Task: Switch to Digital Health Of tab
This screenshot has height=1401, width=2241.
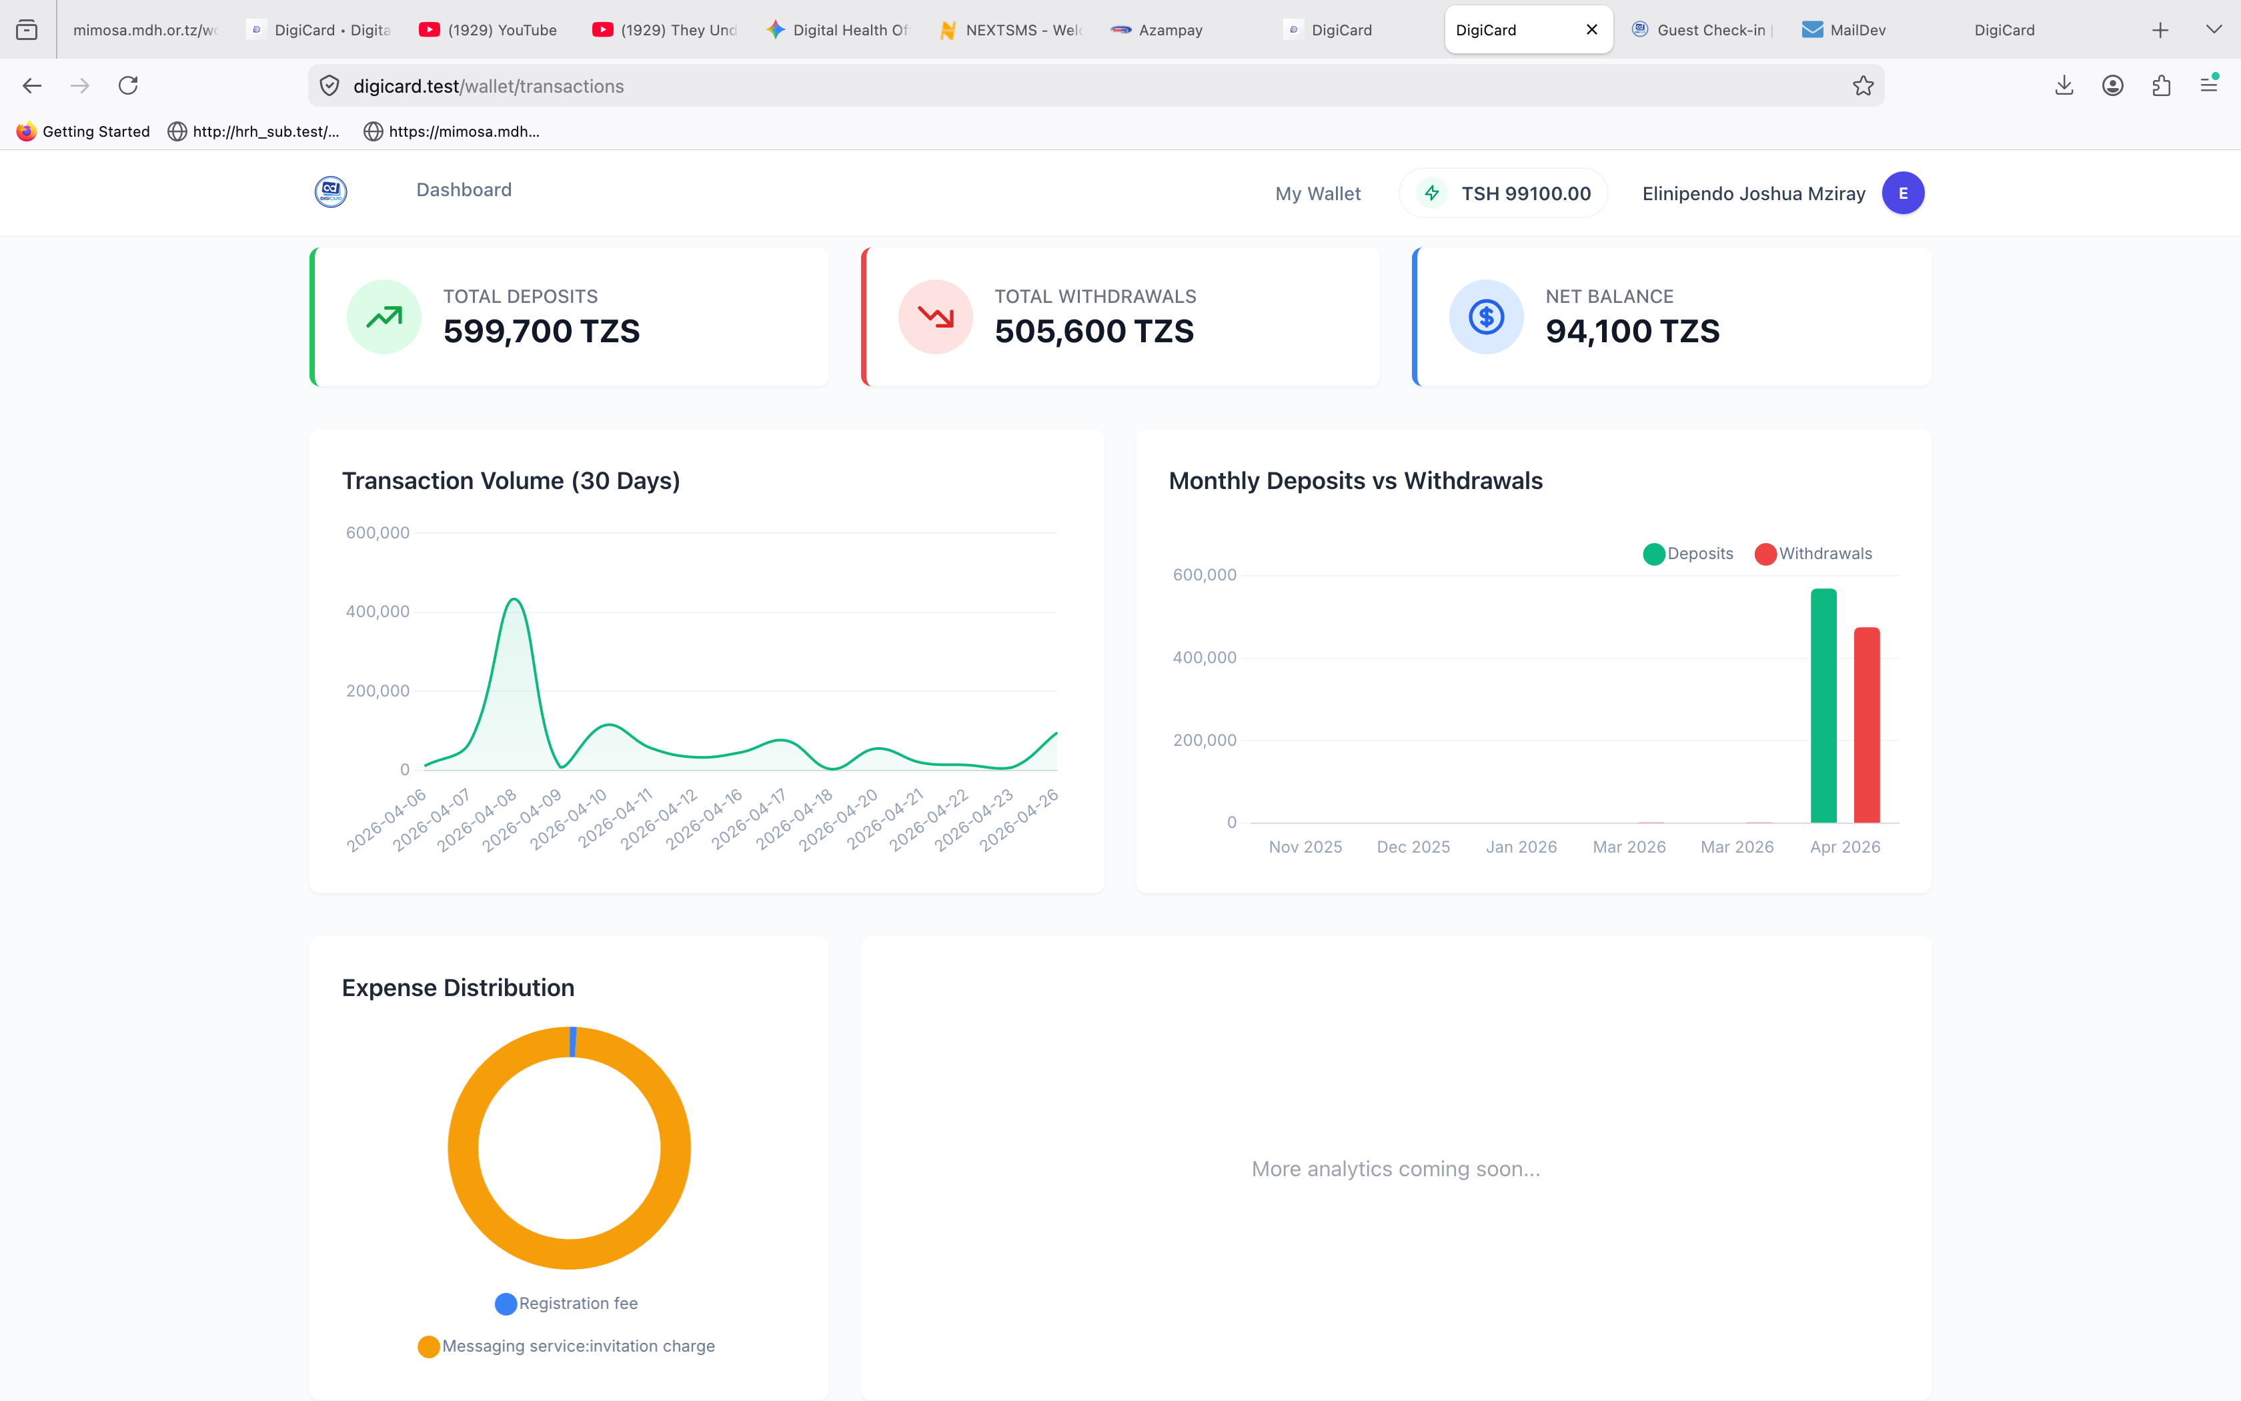Action: [838, 29]
